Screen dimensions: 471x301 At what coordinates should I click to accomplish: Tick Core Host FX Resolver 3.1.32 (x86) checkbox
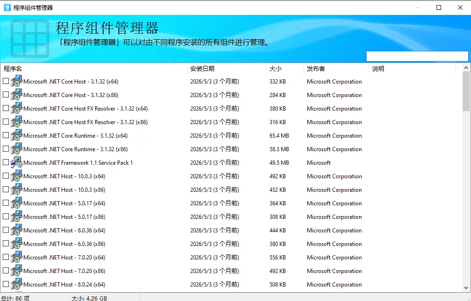point(6,122)
